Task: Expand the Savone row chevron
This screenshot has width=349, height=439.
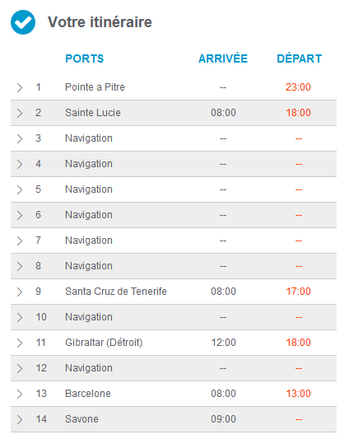Action: click(x=19, y=419)
